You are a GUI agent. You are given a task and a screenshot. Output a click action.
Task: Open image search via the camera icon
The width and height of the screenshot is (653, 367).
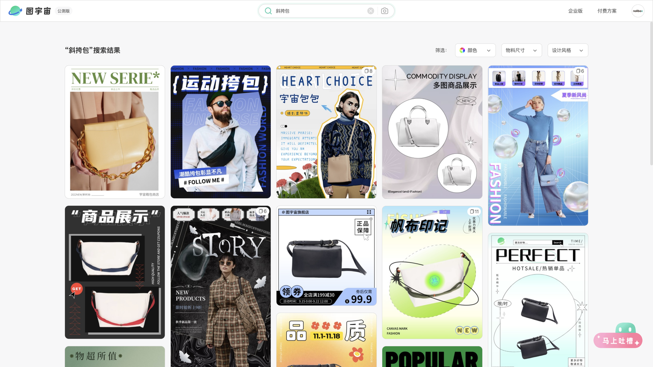click(x=384, y=11)
